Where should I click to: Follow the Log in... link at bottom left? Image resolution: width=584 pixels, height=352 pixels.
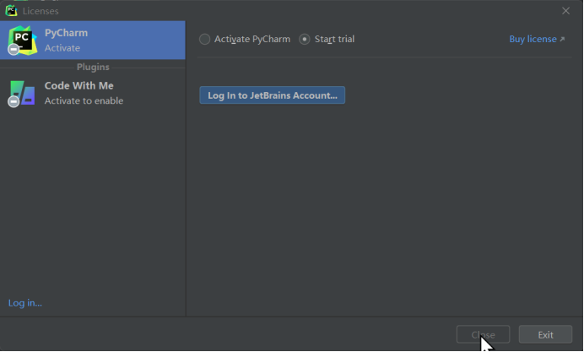coord(25,303)
